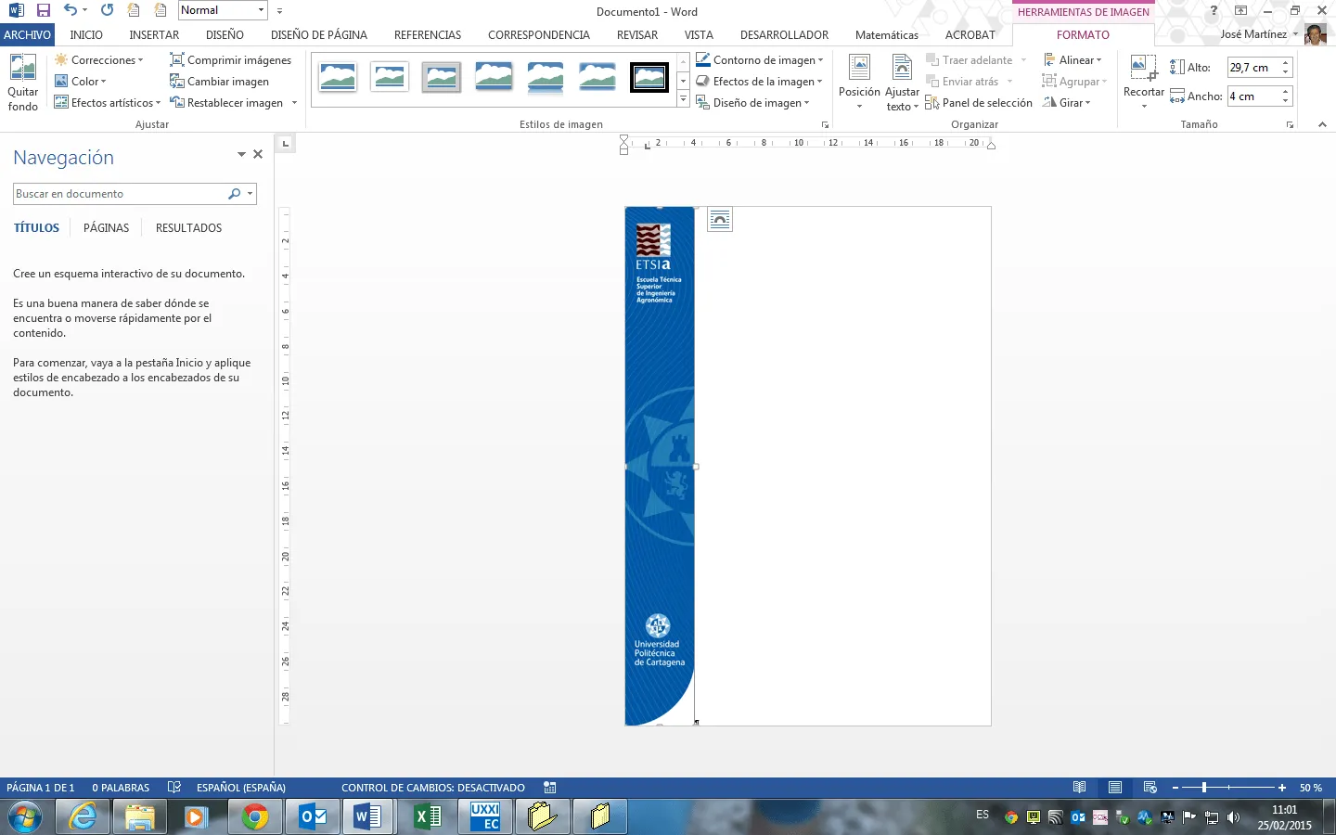
Task: Open Efectos de la imagen dropdown
Action: point(759,82)
